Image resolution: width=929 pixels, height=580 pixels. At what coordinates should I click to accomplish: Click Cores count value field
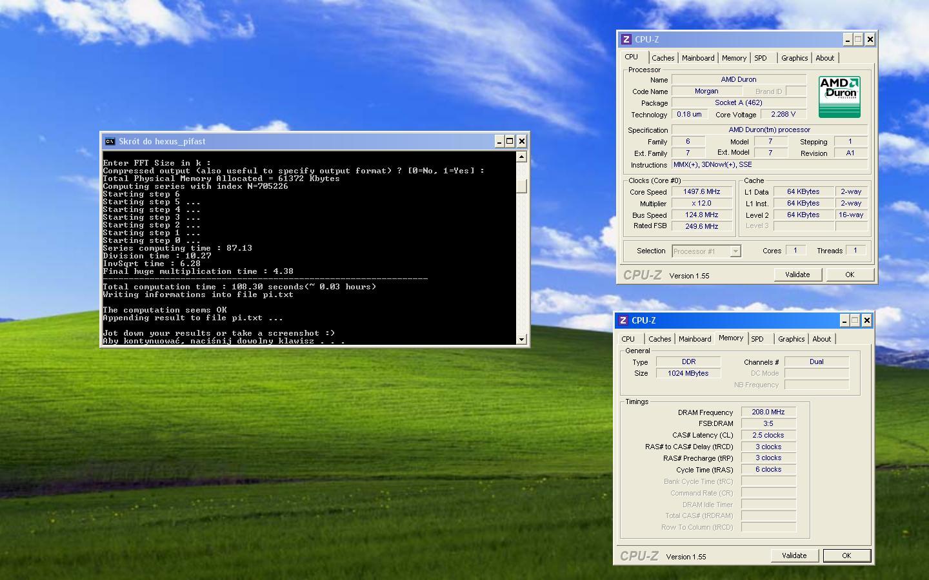coord(795,251)
